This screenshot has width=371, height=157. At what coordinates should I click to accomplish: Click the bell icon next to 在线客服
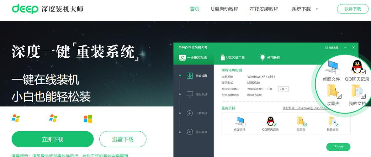click(x=327, y=48)
